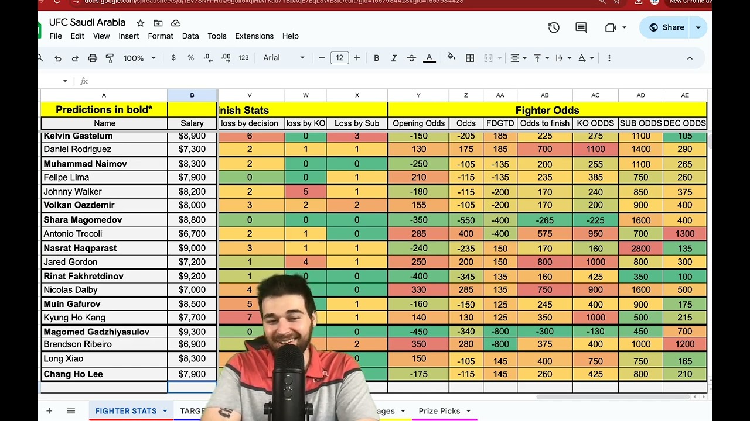This screenshot has height=421, width=750.
Task: Star the UFC Saudi Arabia spreadsheet
Action: (x=141, y=23)
